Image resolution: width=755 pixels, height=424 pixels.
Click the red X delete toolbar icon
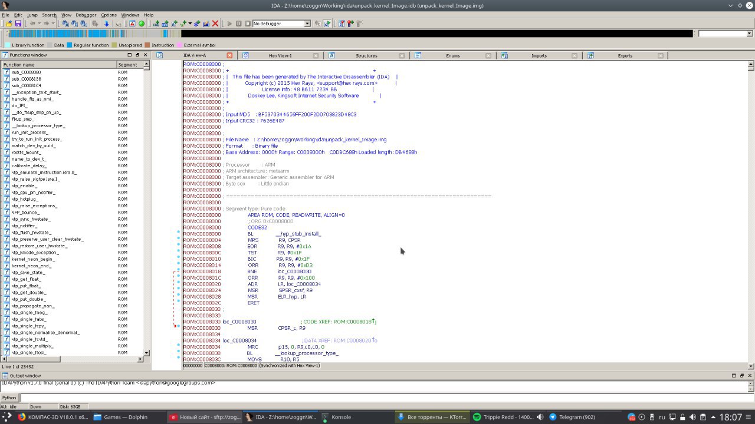(x=215, y=24)
